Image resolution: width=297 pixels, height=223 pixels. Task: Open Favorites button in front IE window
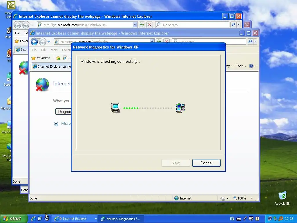pyautogui.click(x=41, y=58)
